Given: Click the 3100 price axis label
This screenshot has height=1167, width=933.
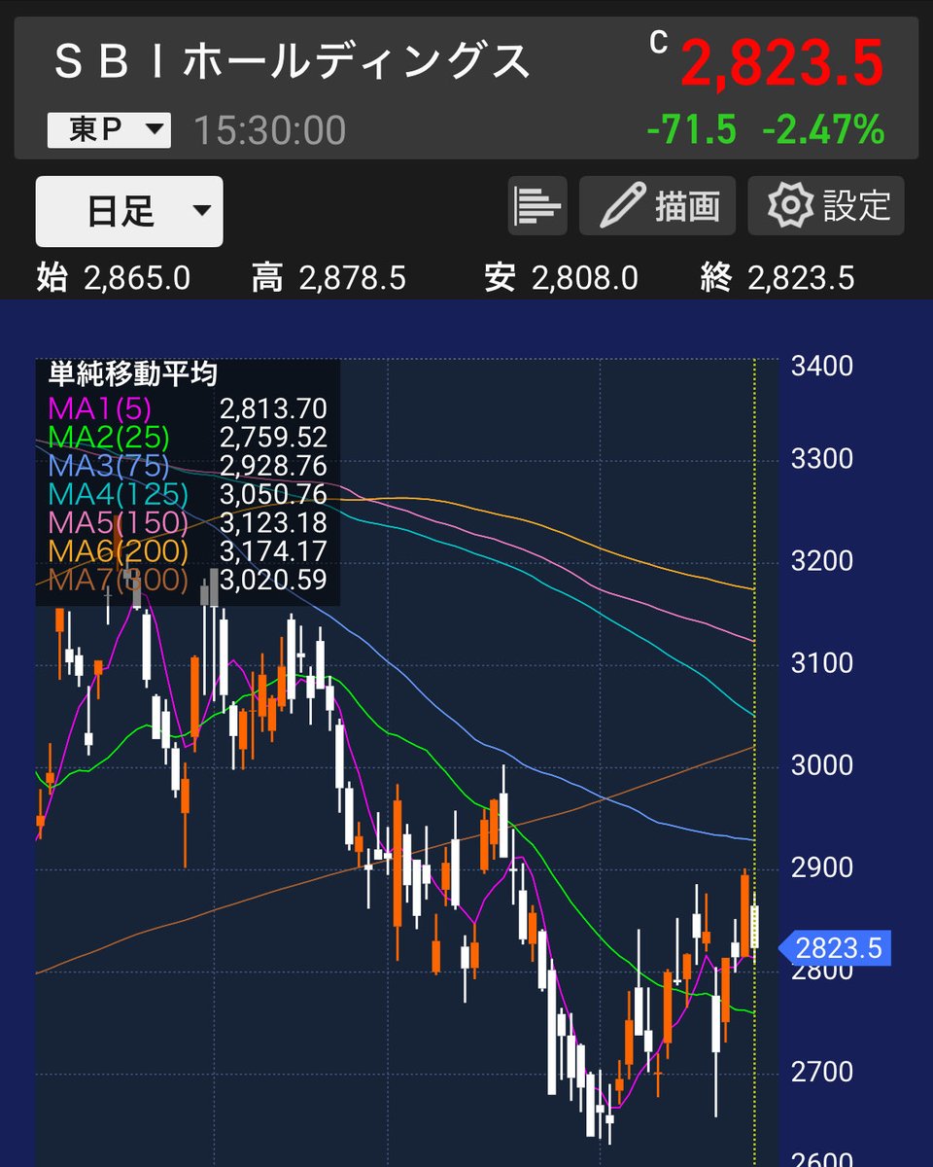Looking at the screenshot, I should pos(822,663).
